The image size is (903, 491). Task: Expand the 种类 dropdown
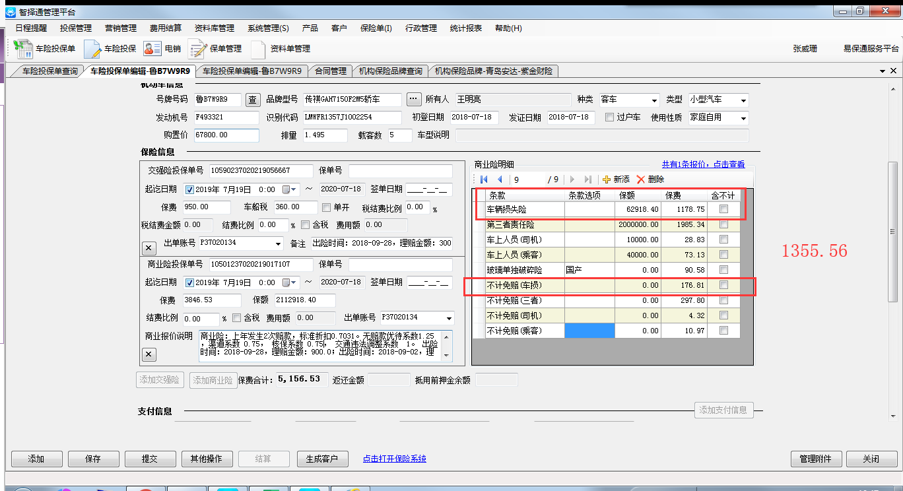click(x=654, y=100)
